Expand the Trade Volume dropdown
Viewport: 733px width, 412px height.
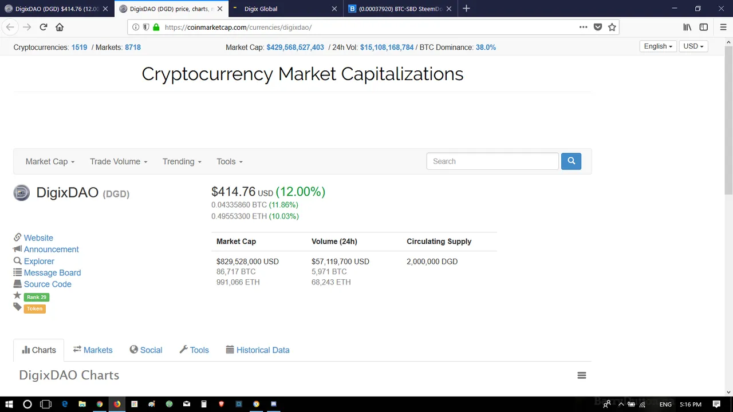(119, 161)
